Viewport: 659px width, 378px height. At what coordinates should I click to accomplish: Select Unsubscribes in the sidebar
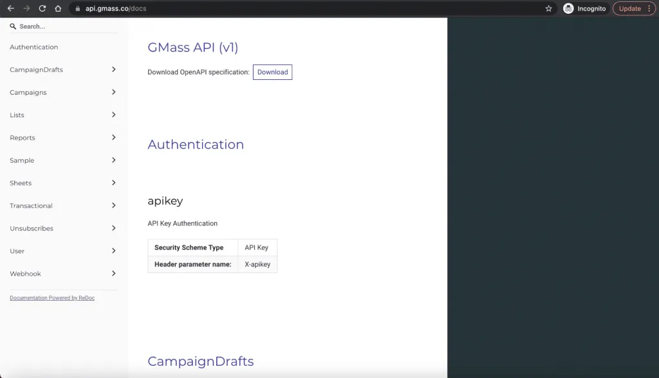(x=32, y=229)
